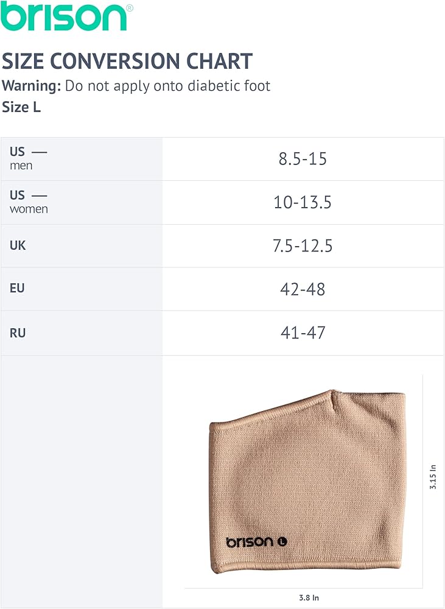Click the SIZE CONVERSION CHART heading
The image size is (445, 609).
click(127, 62)
